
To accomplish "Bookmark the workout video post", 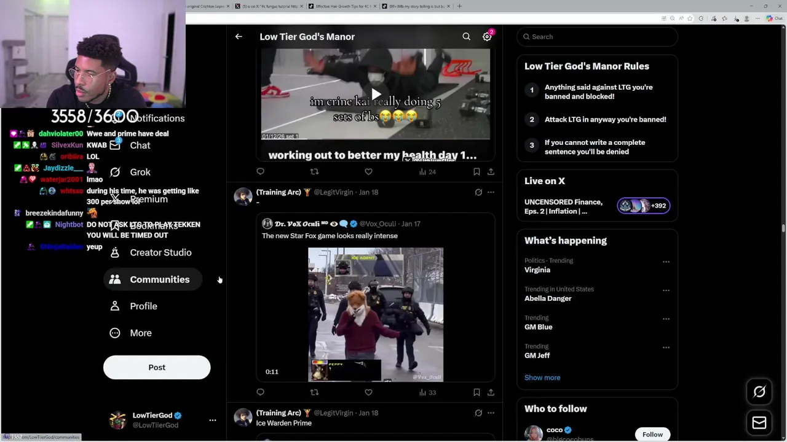I will tap(477, 172).
